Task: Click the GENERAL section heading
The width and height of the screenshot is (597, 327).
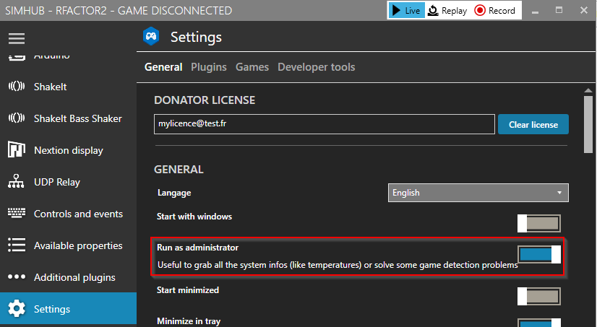Action: [179, 169]
